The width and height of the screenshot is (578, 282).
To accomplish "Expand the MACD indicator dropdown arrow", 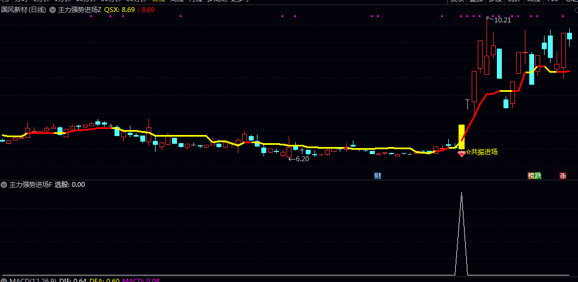I will [x=4, y=280].
